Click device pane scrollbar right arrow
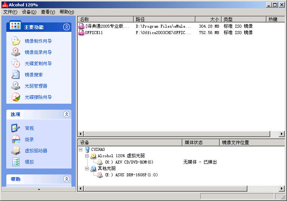The width and height of the screenshot is (287, 201). coord(282,188)
